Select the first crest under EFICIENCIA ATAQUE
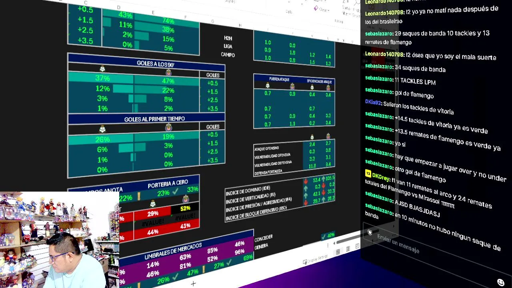The image size is (512, 288). tap(312, 87)
